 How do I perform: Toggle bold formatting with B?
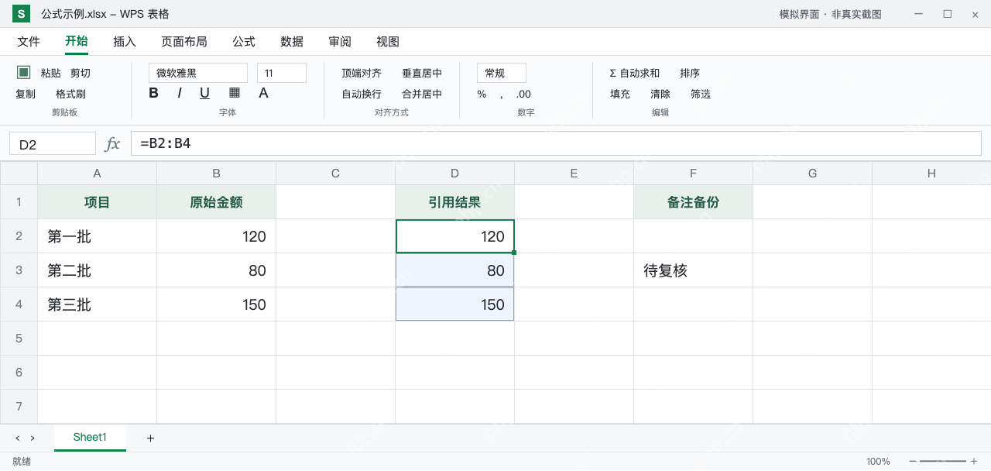pyautogui.click(x=153, y=93)
